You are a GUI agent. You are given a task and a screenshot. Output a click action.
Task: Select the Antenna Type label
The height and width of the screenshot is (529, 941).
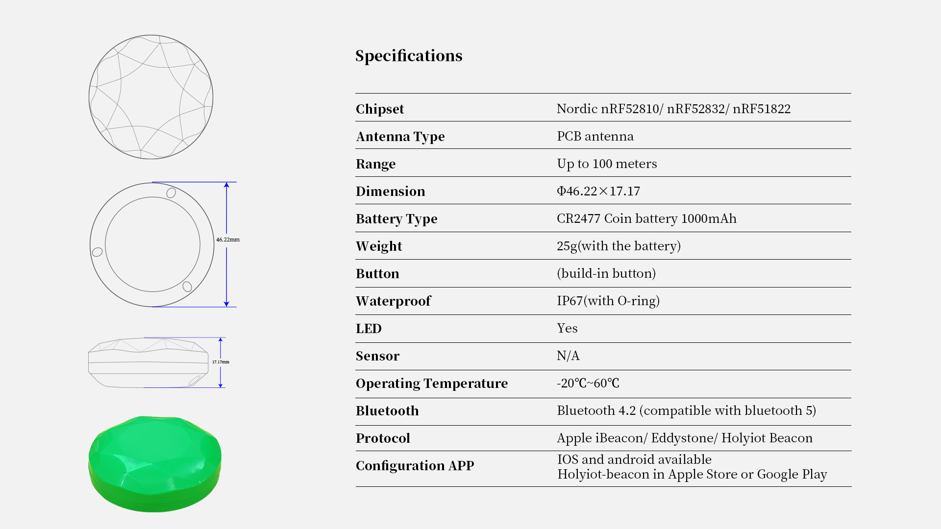click(x=400, y=136)
